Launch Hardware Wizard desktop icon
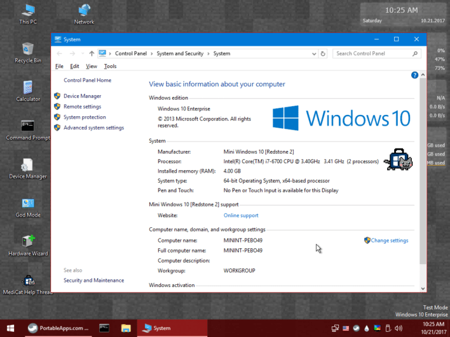450x337 pixels. tap(28, 246)
